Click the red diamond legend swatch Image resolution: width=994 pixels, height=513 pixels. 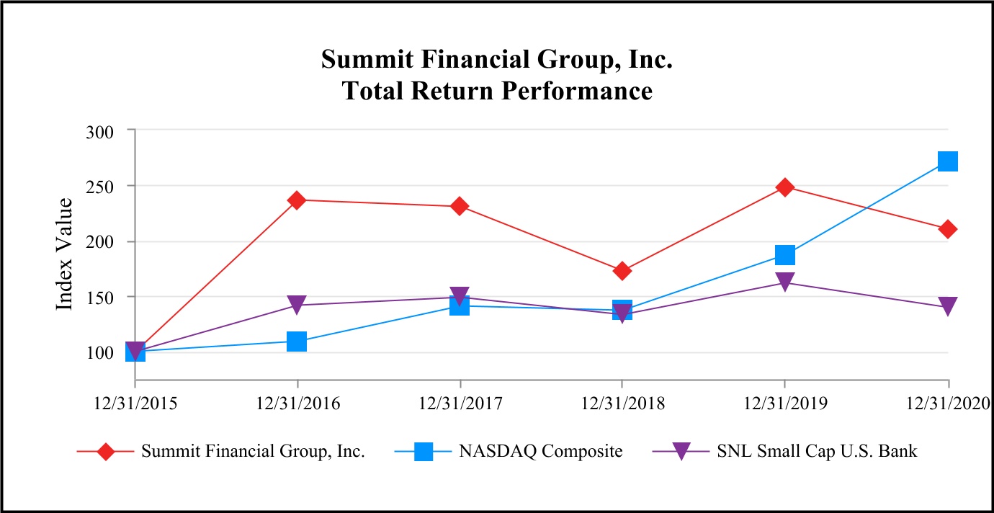(x=106, y=452)
